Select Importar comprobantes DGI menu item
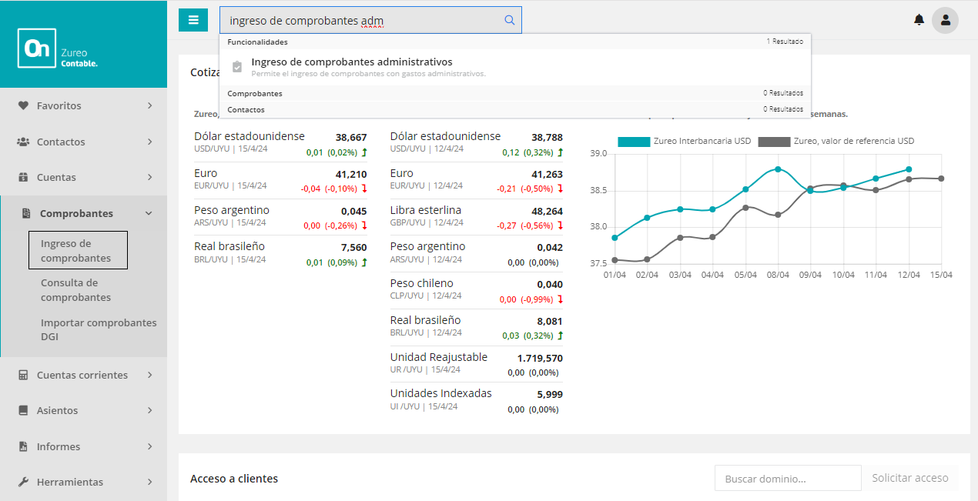 98,329
